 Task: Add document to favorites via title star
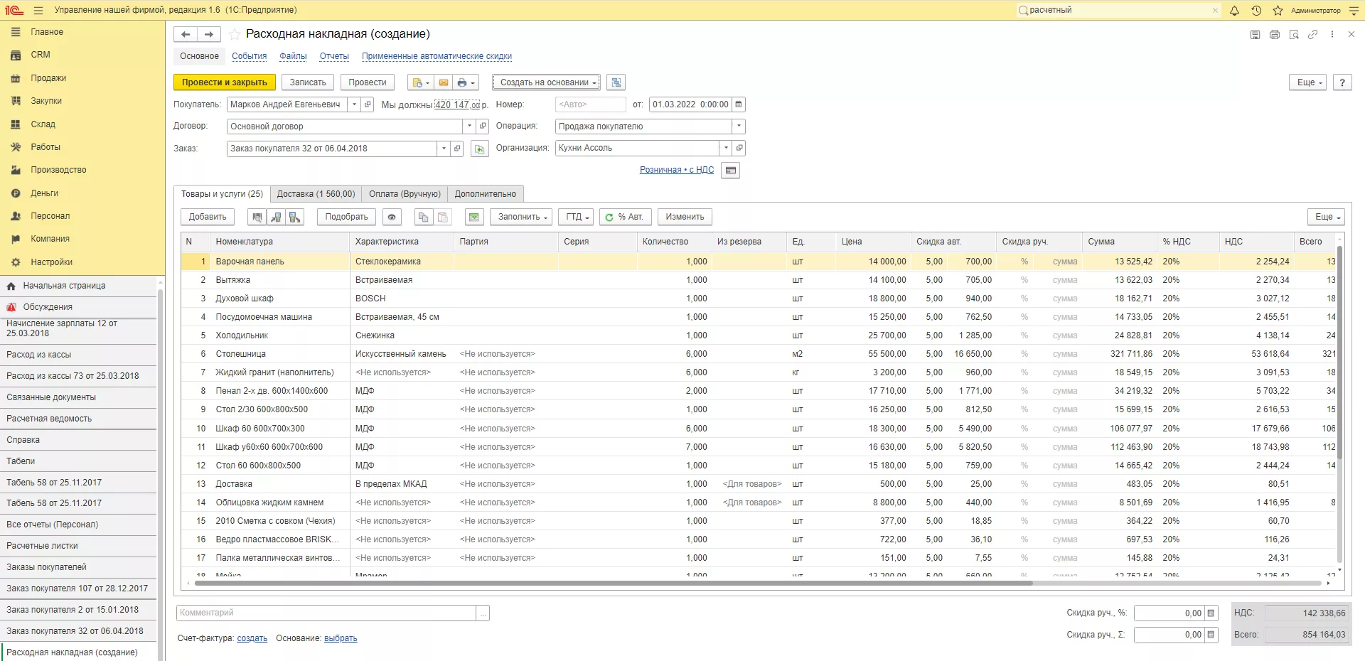235,34
